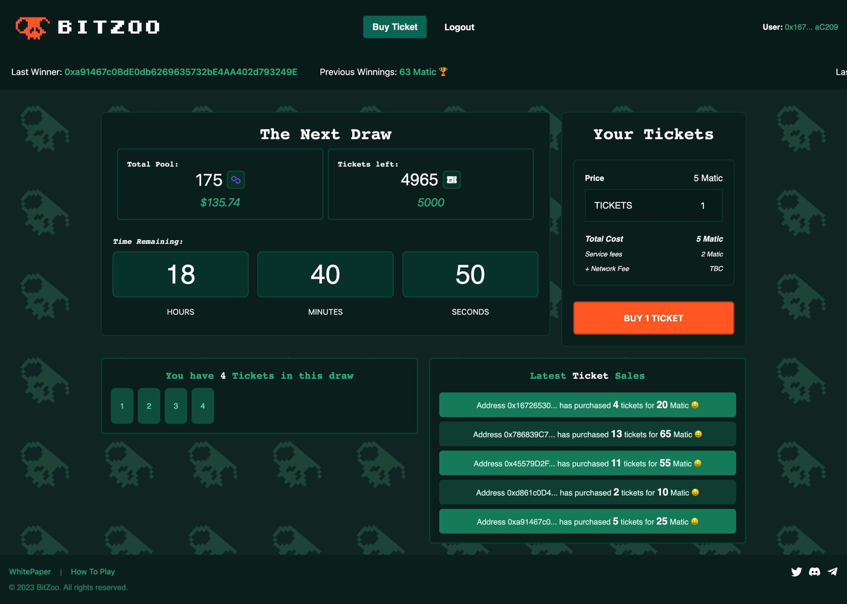847x604 pixels.
Task: Open the How To Play link
Action: coord(93,572)
